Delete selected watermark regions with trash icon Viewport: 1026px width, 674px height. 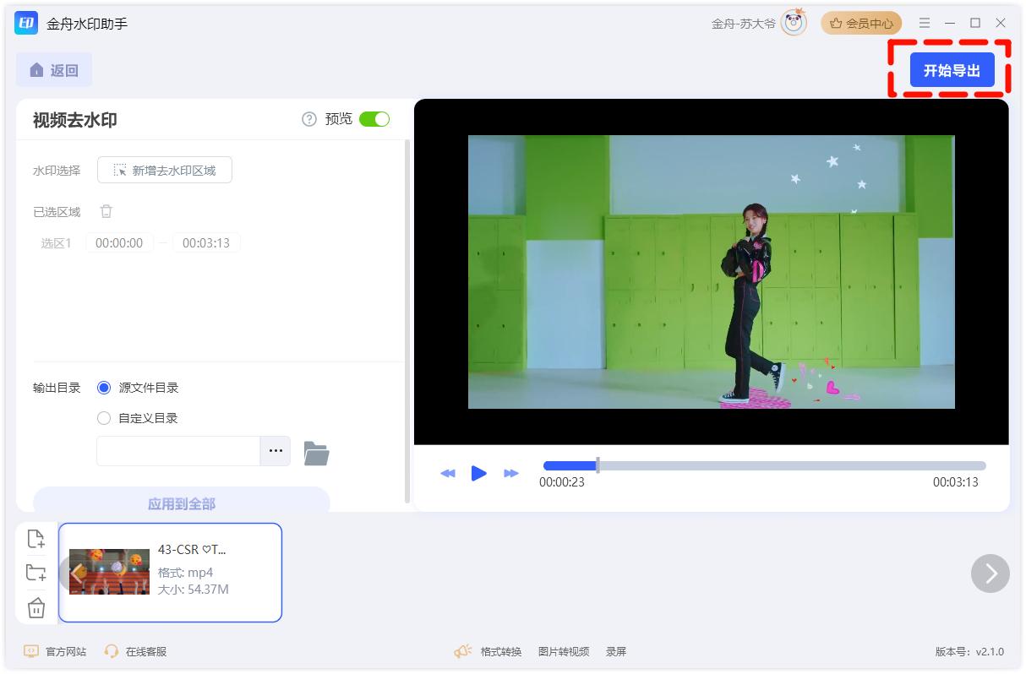106,211
